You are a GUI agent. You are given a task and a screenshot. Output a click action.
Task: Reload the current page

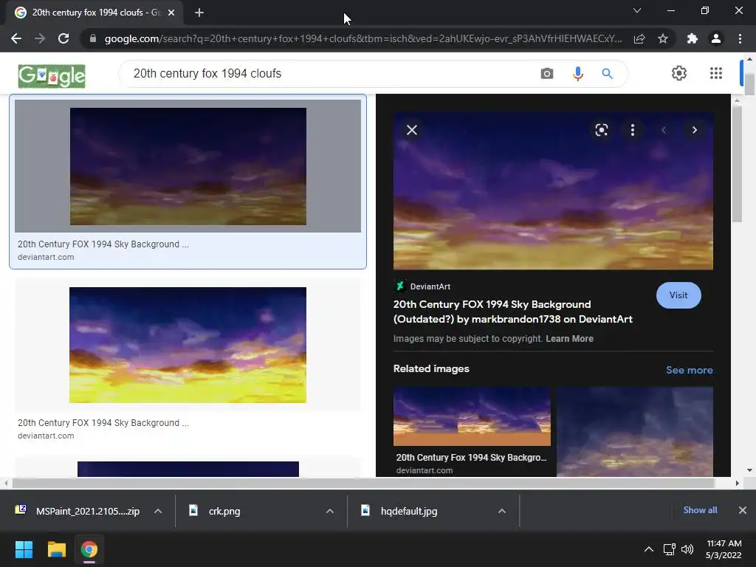pyautogui.click(x=63, y=38)
